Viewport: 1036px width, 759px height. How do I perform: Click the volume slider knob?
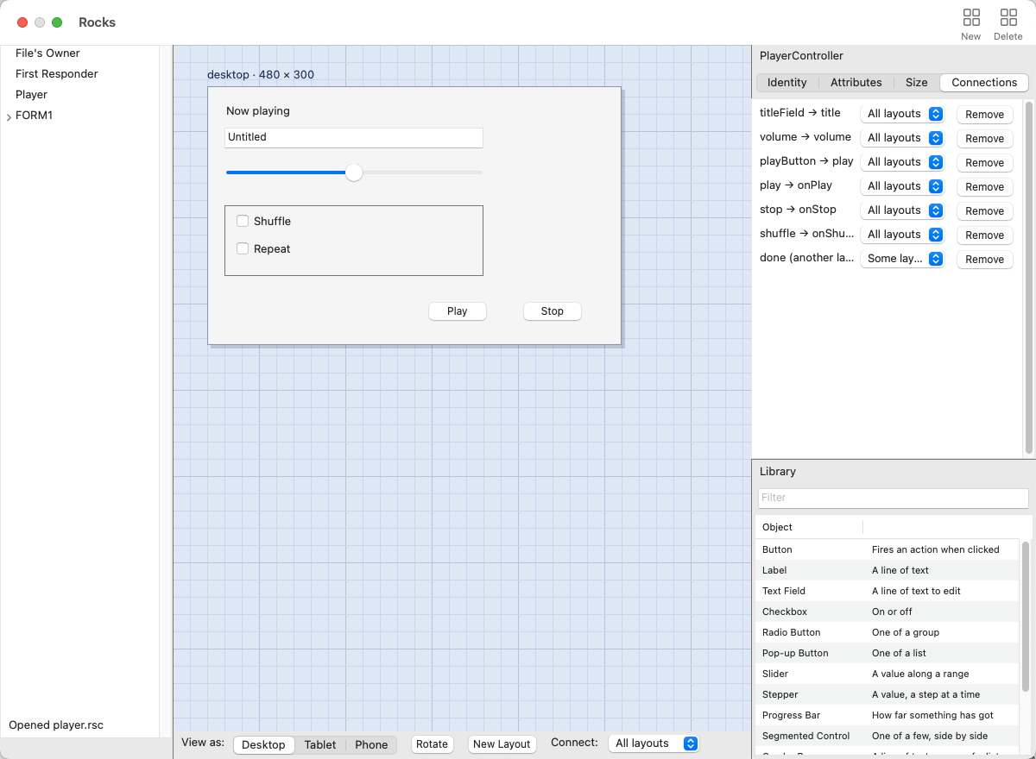[354, 172]
